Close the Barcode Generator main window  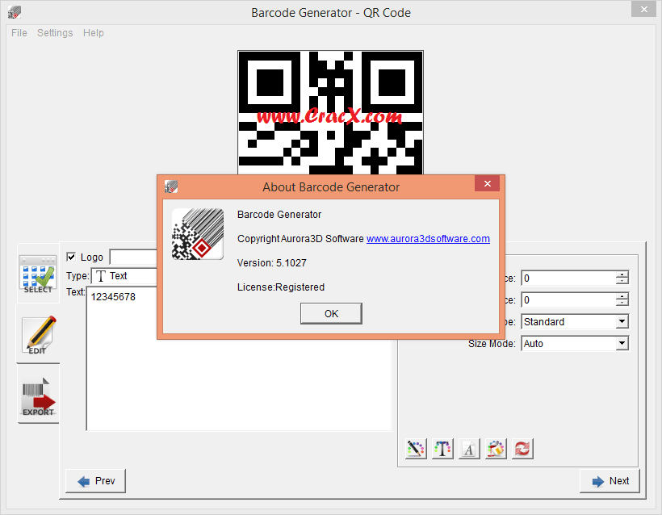[644, 10]
